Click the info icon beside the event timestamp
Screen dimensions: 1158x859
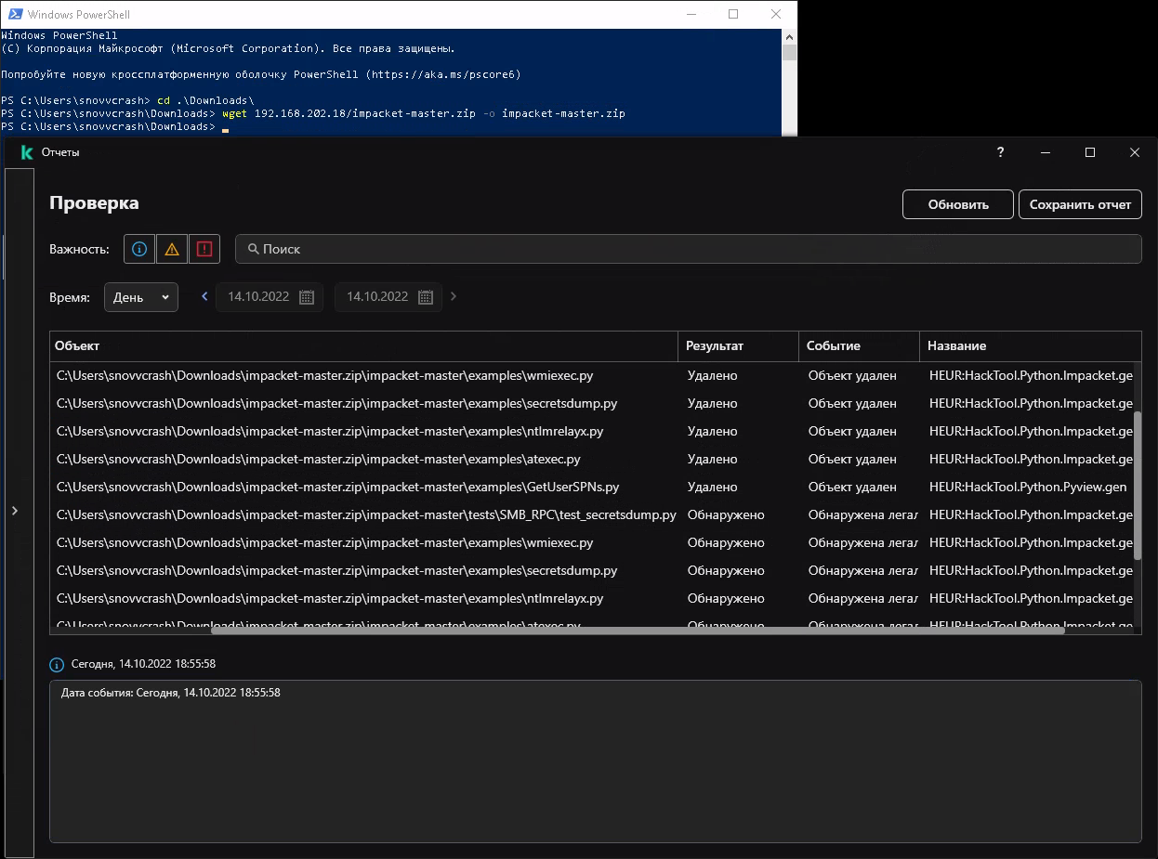point(56,664)
